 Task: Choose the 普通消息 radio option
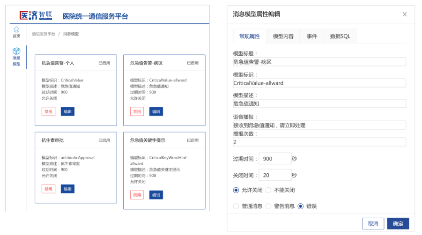point(236,206)
